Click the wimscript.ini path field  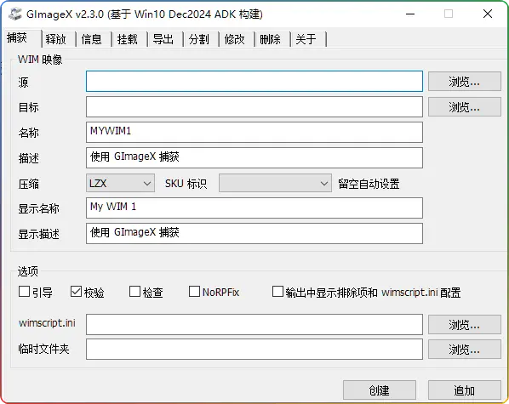click(x=254, y=324)
